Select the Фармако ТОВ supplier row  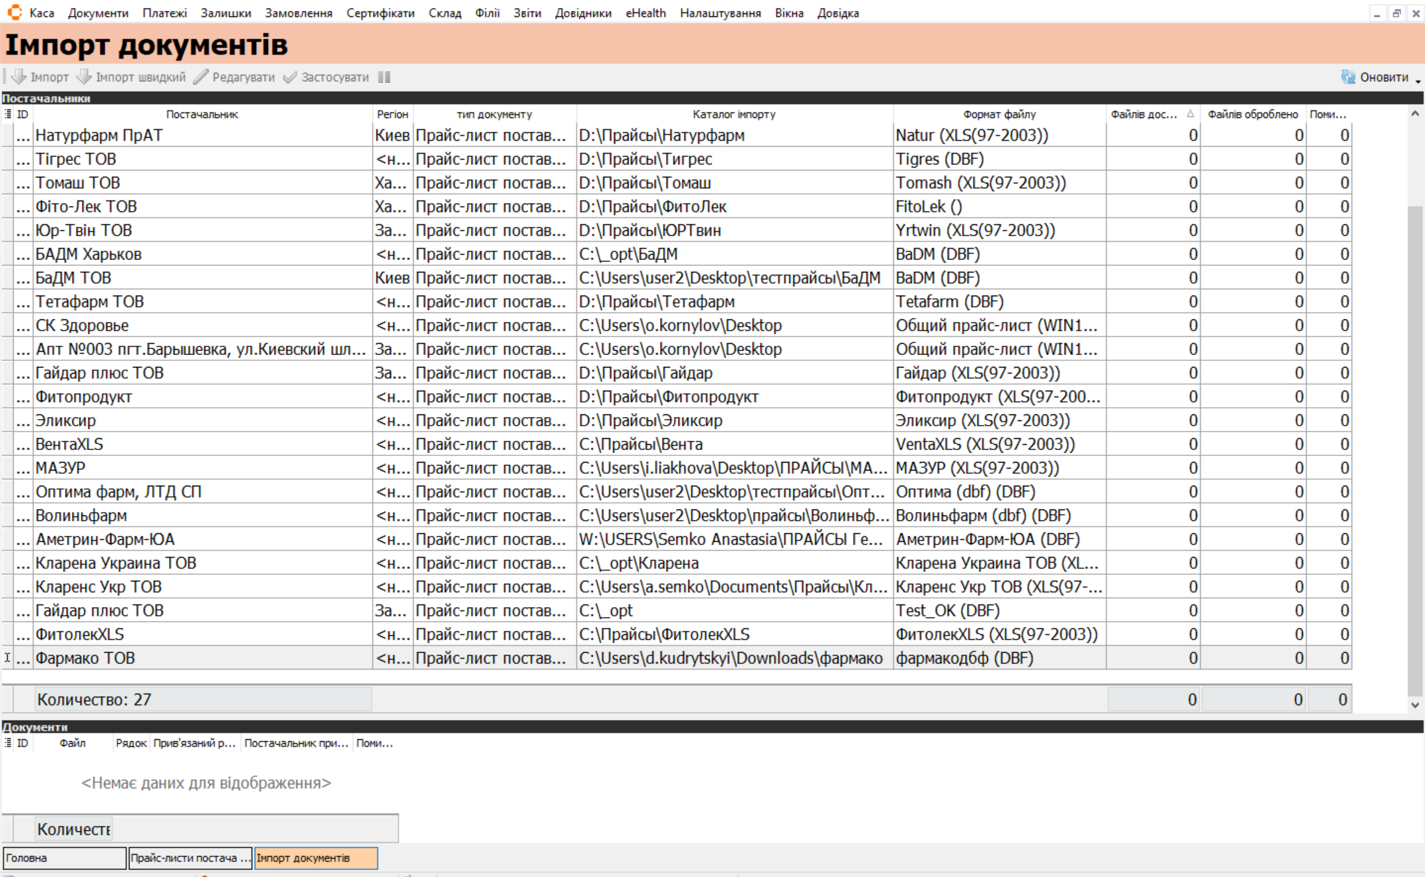pos(85,658)
